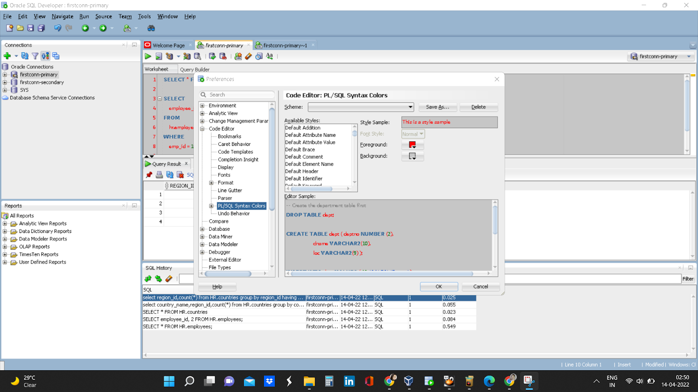698x392 pixels.
Task: Click the eraser icon in SQL History toolbar
Action: click(169, 279)
